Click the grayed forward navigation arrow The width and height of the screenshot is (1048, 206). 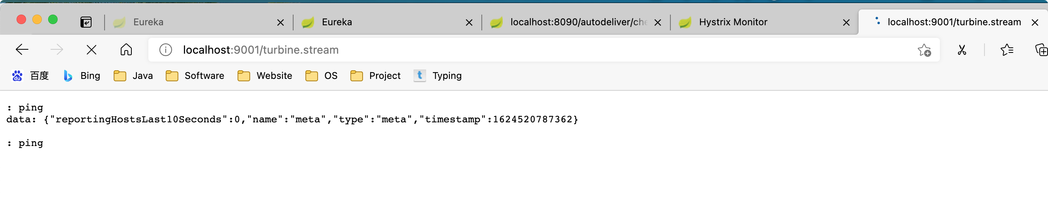point(56,50)
